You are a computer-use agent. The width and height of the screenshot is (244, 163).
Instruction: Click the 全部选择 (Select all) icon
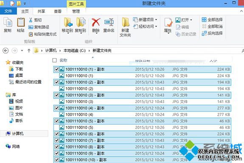coord(204,20)
